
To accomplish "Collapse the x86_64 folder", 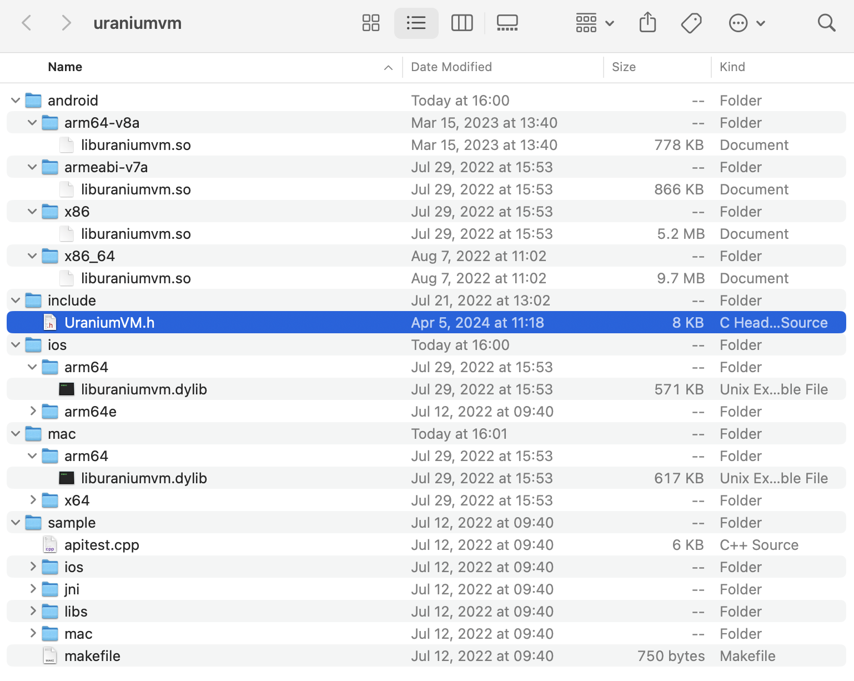I will click(32, 256).
